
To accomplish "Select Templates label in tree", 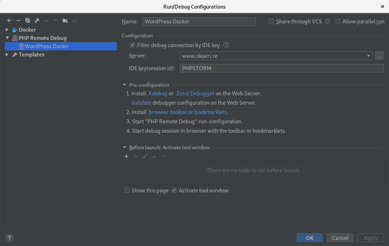I will (32, 54).
